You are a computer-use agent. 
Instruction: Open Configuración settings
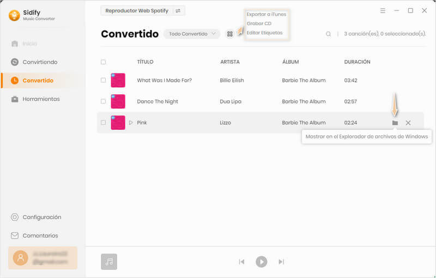36,217
